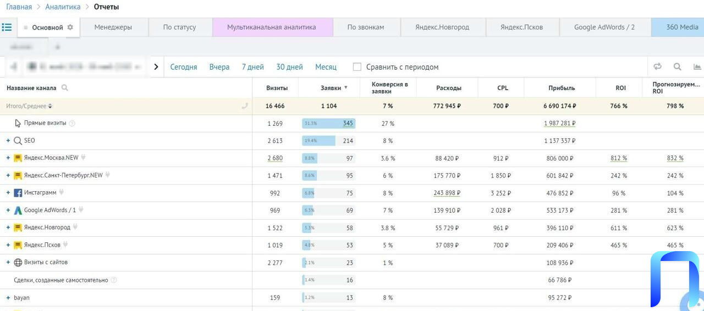Click the magnifier icon of SEO channel

[18, 141]
